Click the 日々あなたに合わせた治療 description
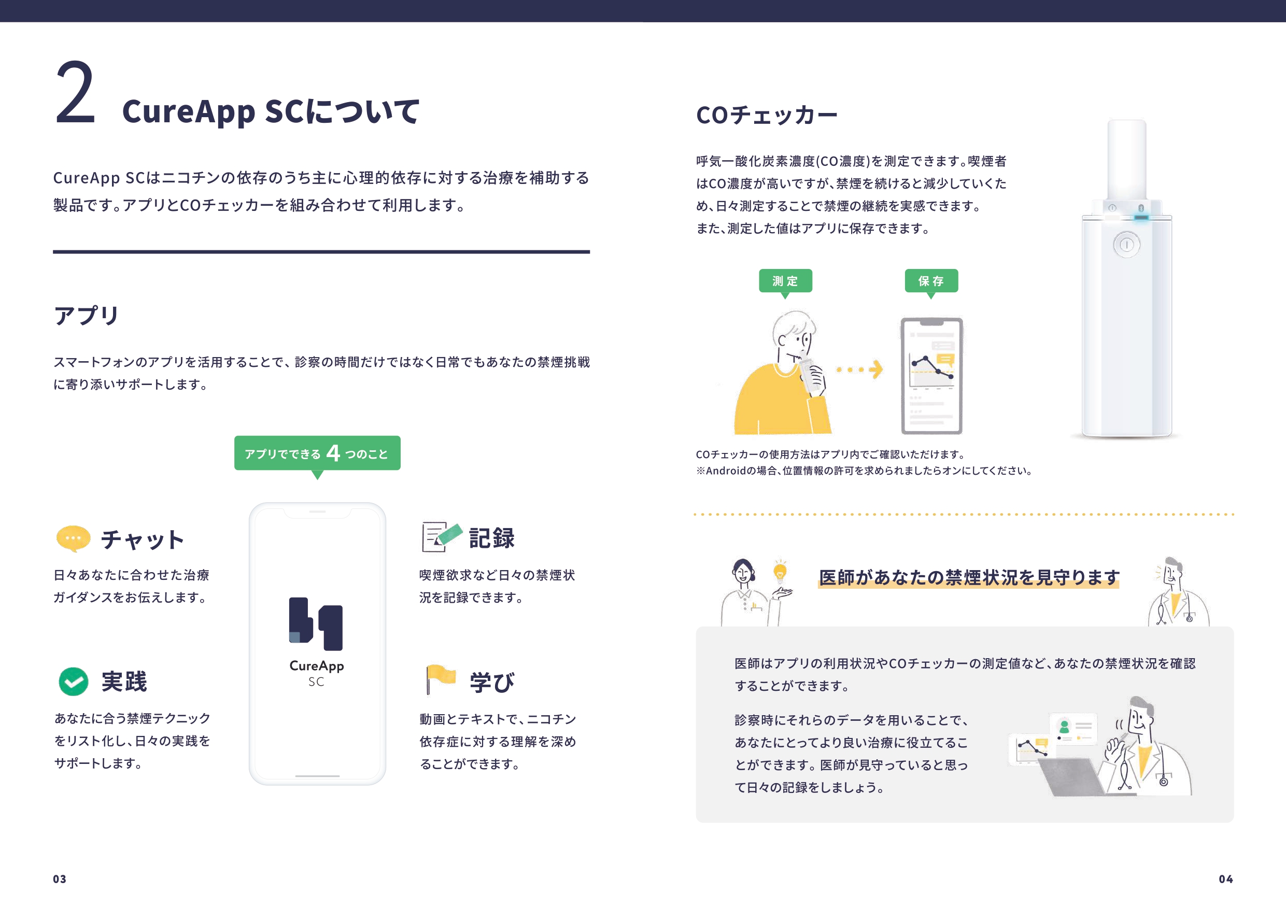The width and height of the screenshot is (1286, 909). 132,587
